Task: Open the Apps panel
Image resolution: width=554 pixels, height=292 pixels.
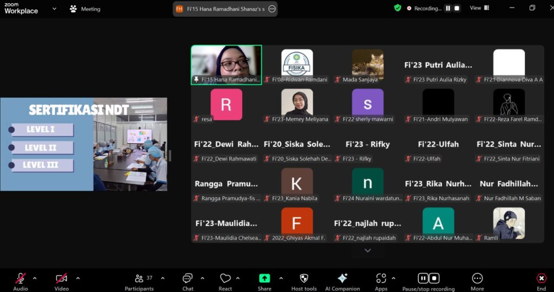Action: tap(381, 279)
